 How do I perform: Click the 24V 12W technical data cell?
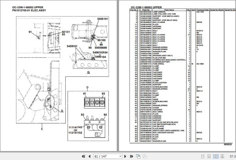200,12
